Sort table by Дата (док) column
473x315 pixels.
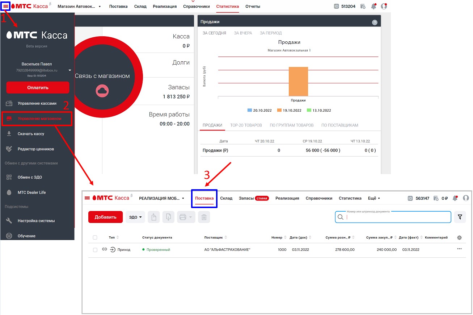(301, 238)
